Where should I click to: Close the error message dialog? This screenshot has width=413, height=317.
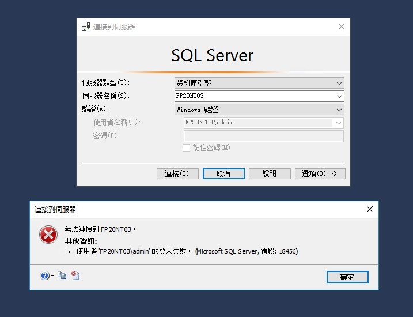click(x=370, y=209)
